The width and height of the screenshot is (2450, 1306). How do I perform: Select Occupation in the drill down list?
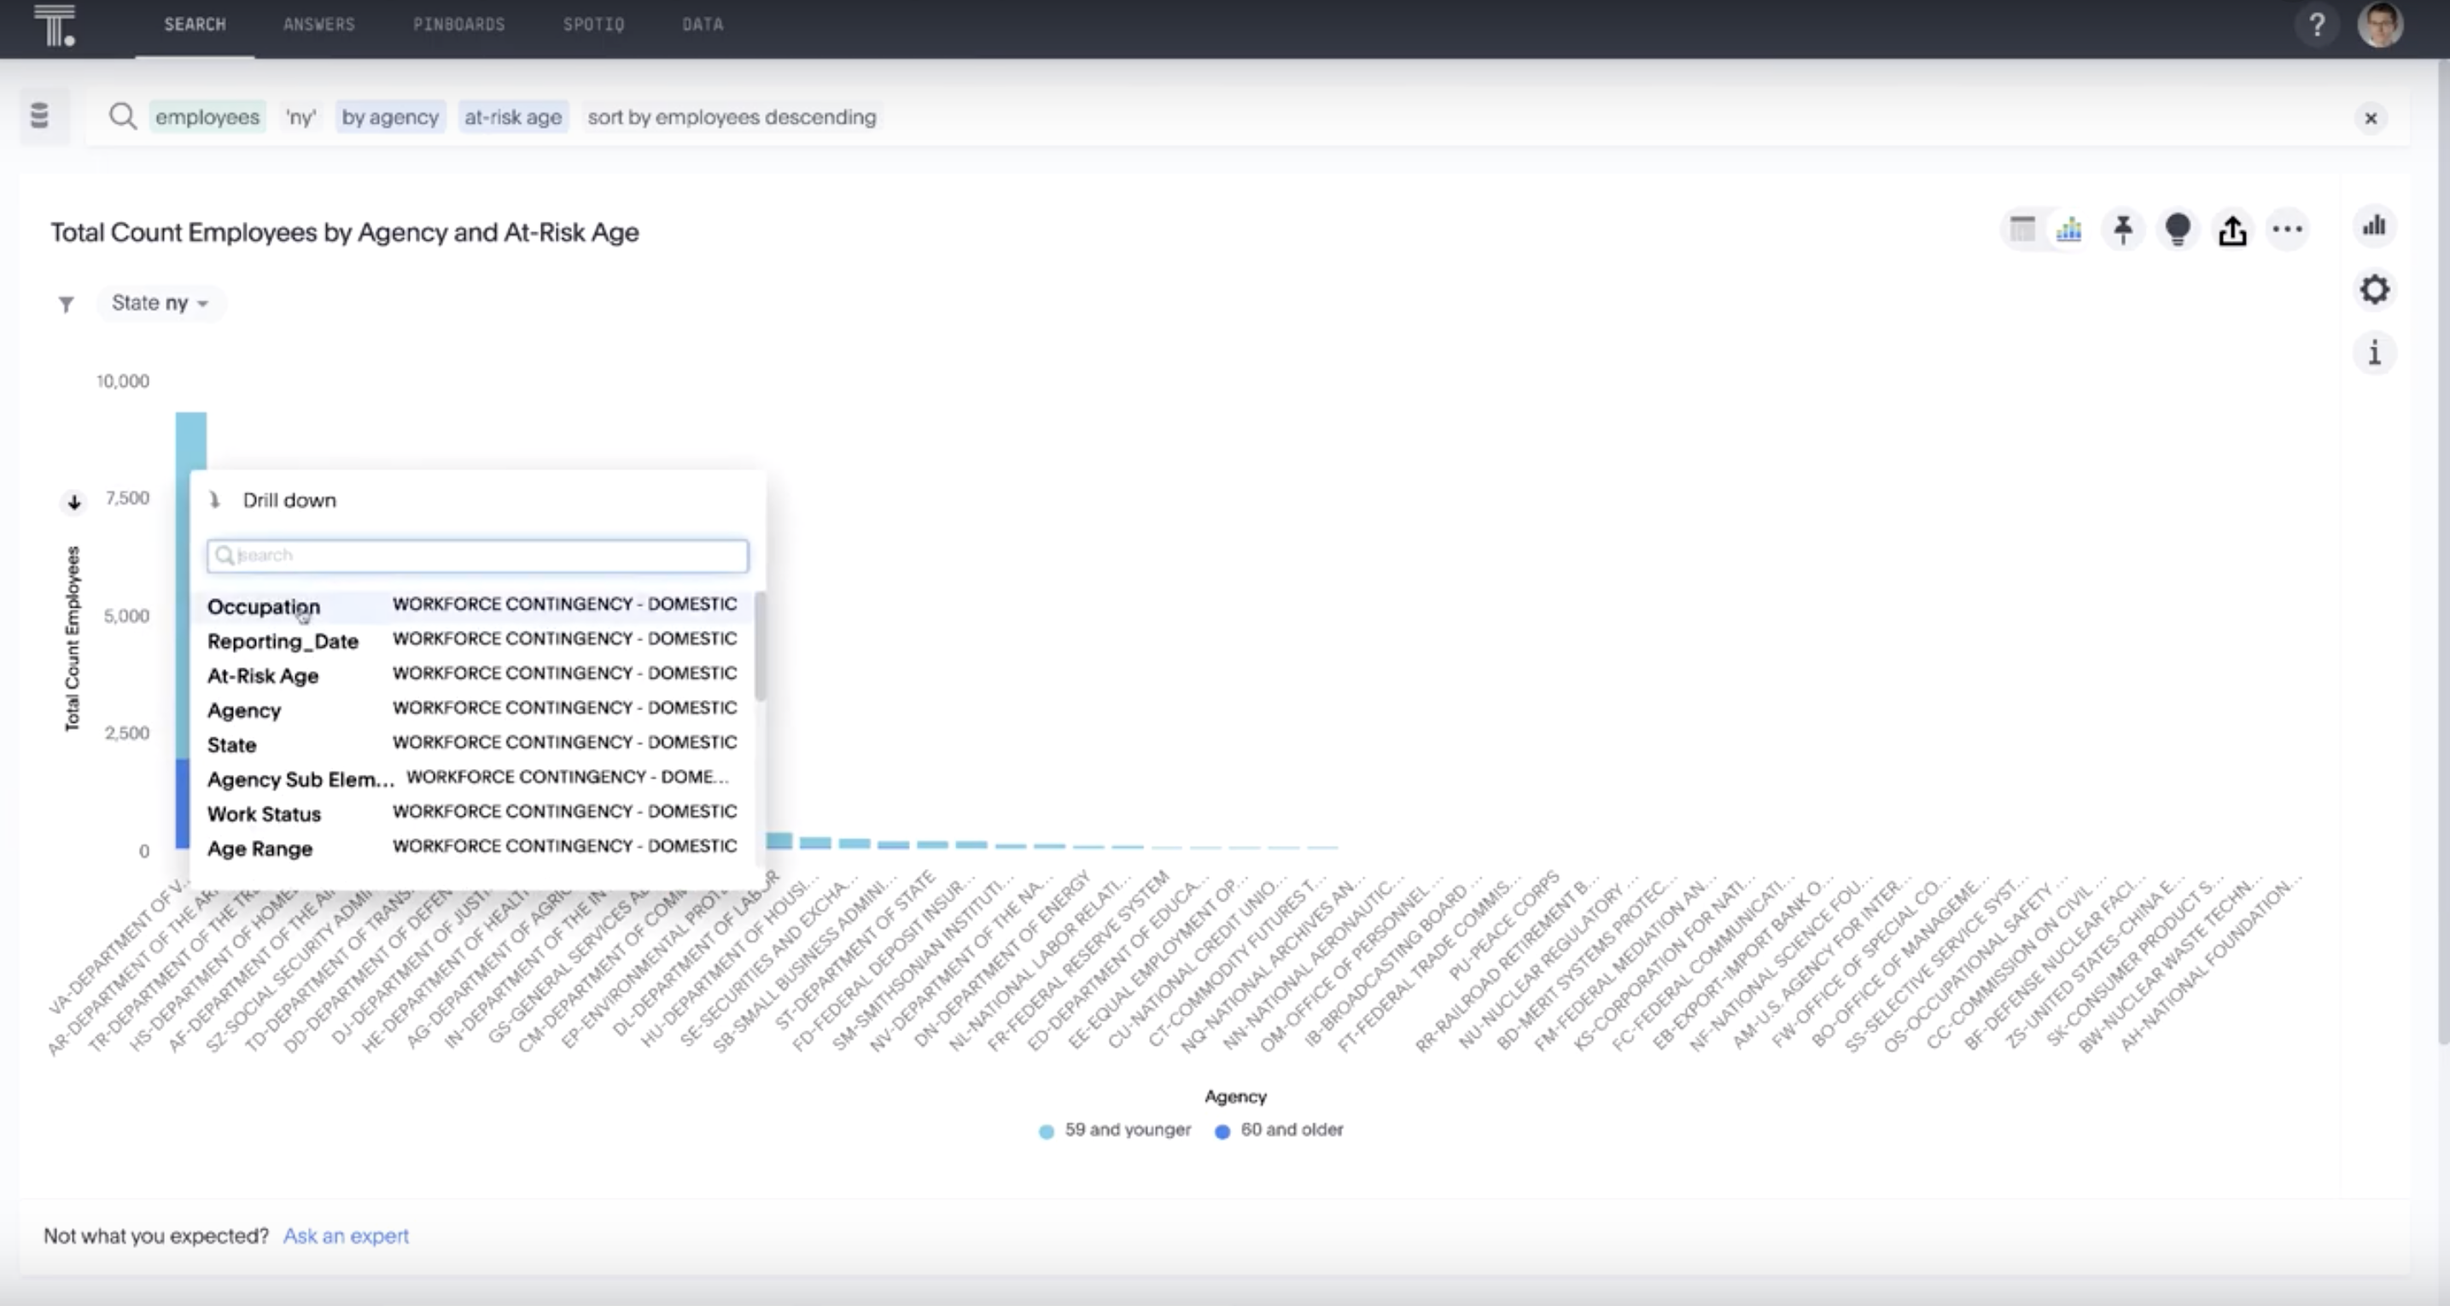265,606
